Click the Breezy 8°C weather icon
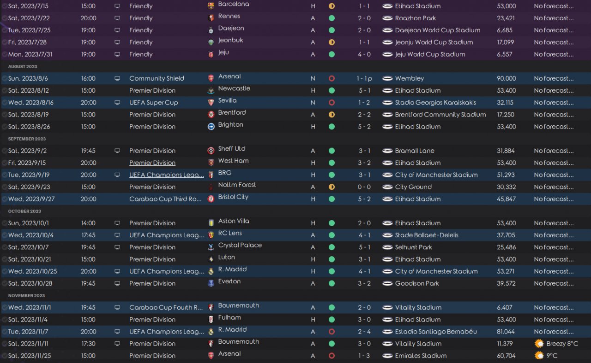The image size is (591, 363). pyautogui.click(x=539, y=344)
